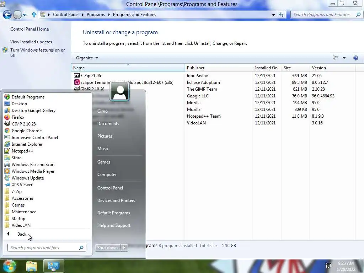Open Documents from the Start menu right pane
The image size is (364, 273).
tap(108, 124)
